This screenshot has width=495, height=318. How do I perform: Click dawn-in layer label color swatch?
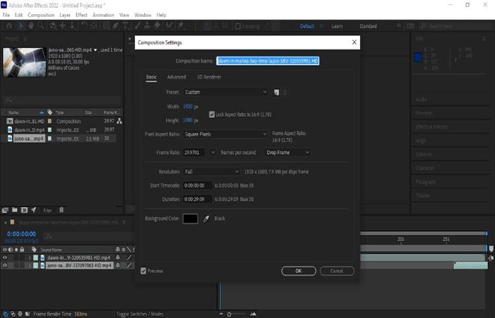(35, 258)
